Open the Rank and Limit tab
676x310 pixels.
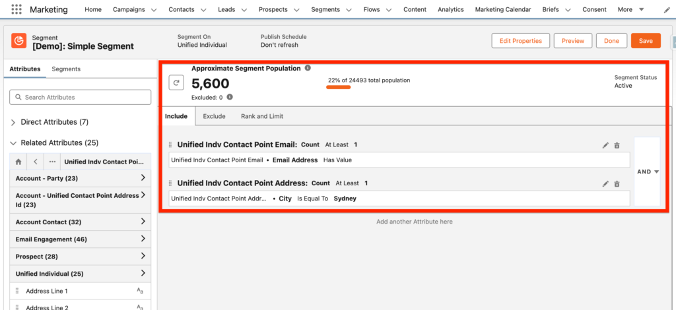pyautogui.click(x=262, y=116)
